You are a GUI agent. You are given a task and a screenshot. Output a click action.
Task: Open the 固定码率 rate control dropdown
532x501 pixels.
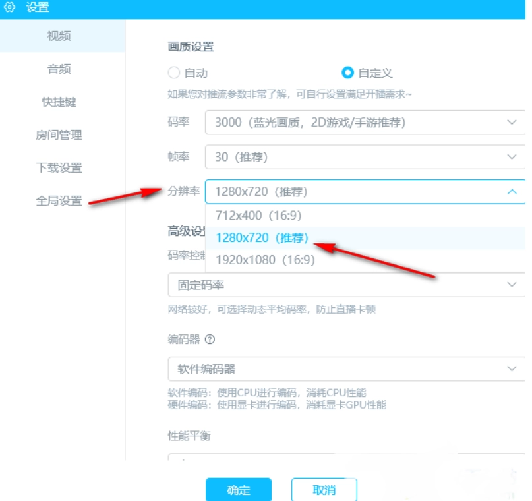point(346,285)
